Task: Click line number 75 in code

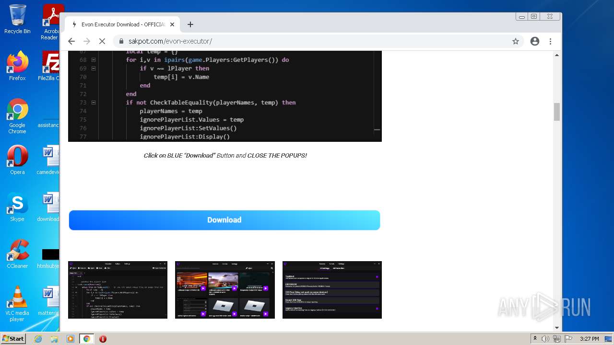Action: (x=83, y=120)
